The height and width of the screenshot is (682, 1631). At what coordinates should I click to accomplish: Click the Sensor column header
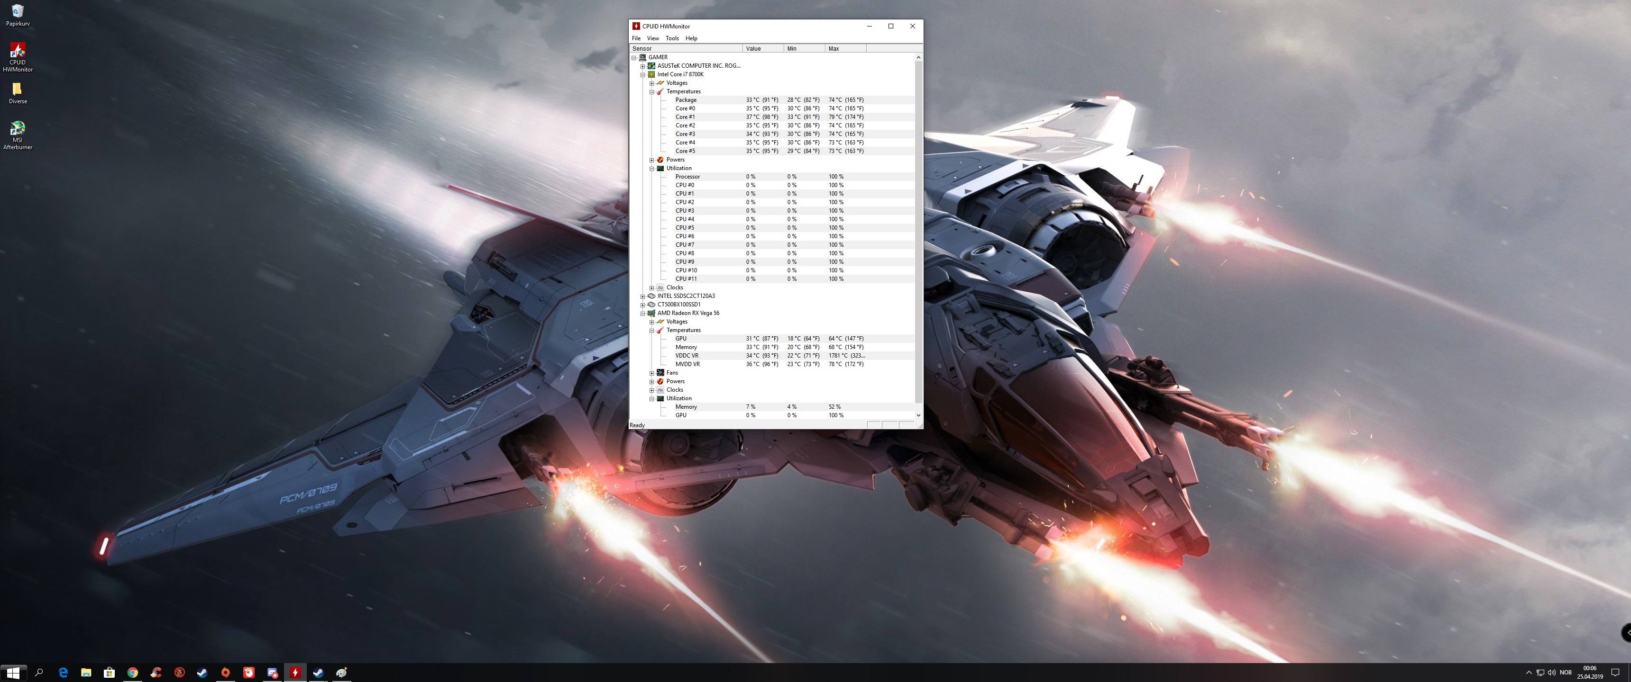pos(686,49)
